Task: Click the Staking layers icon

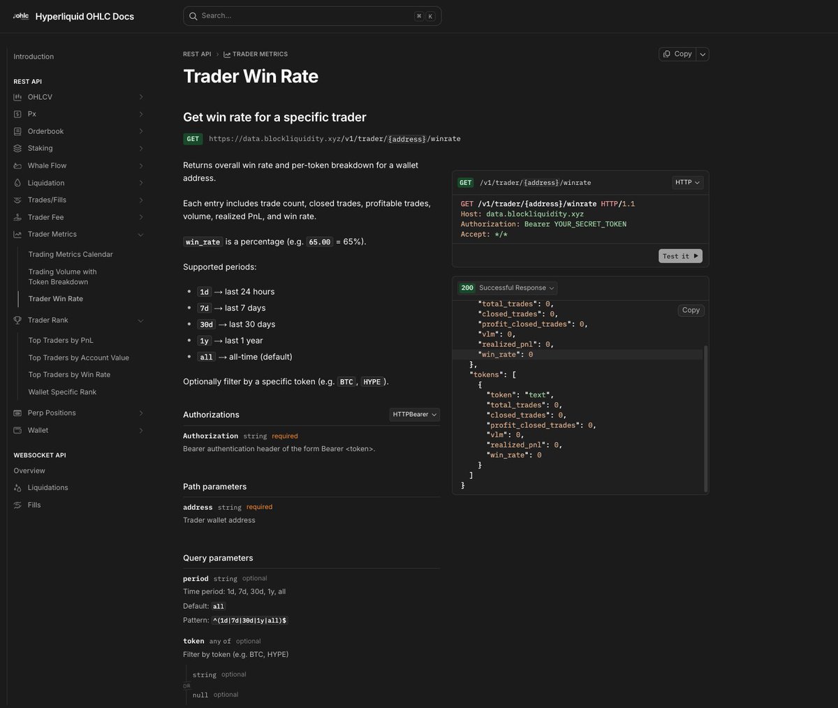Action: click(x=17, y=148)
